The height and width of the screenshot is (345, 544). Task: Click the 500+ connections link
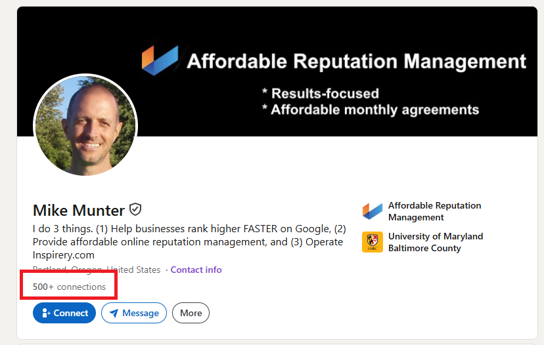(69, 287)
